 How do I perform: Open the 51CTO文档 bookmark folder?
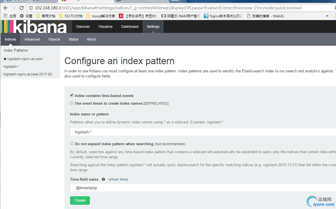click(71, 16)
